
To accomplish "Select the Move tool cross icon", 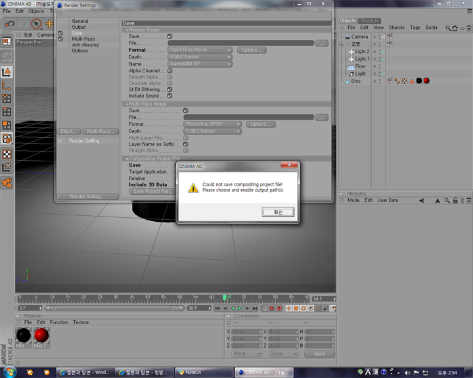I will [x=49, y=24].
